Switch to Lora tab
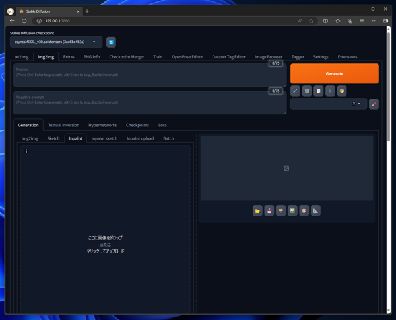 click(162, 125)
